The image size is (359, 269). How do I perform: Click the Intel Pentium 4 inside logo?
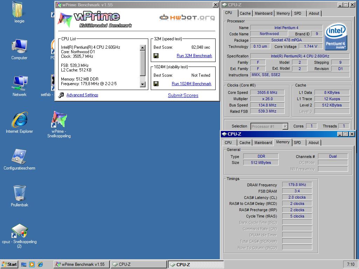(336, 36)
